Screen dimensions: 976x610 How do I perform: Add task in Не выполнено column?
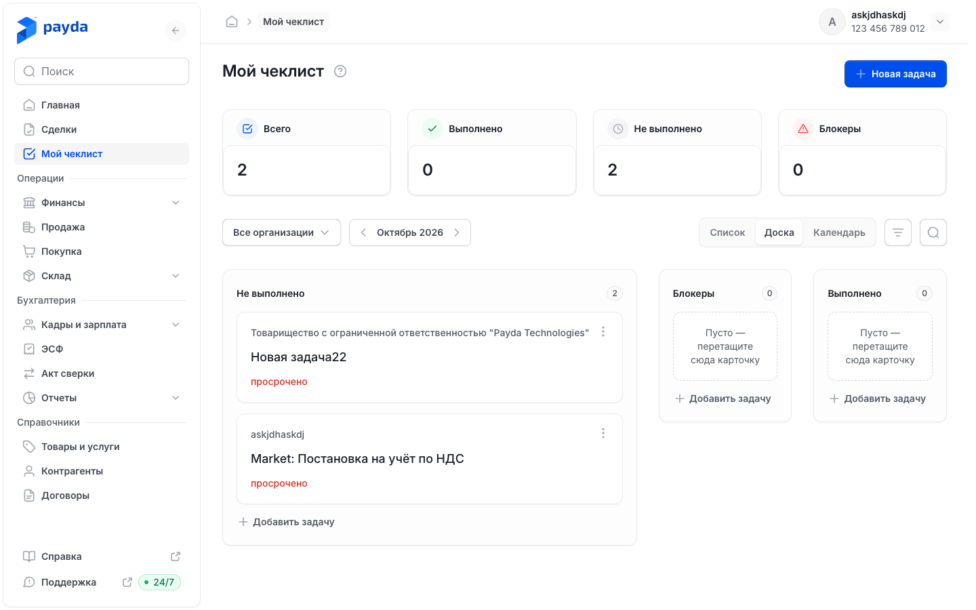(287, 522)
